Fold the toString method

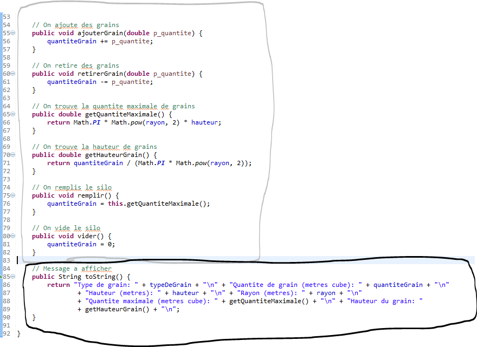[13, 277]
